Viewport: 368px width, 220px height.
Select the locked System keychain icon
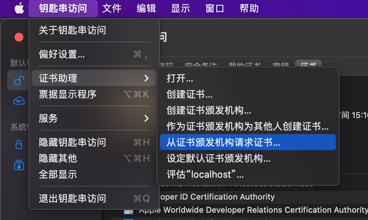pos(19,145)
